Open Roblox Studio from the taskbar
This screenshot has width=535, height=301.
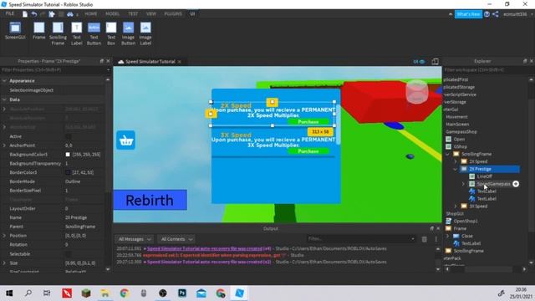(239, 293)
